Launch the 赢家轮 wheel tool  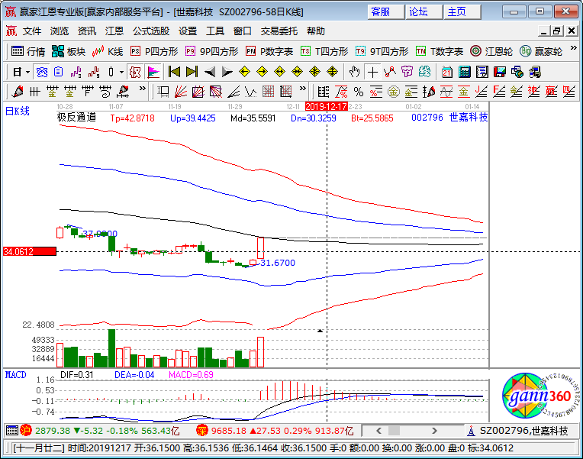541,51
